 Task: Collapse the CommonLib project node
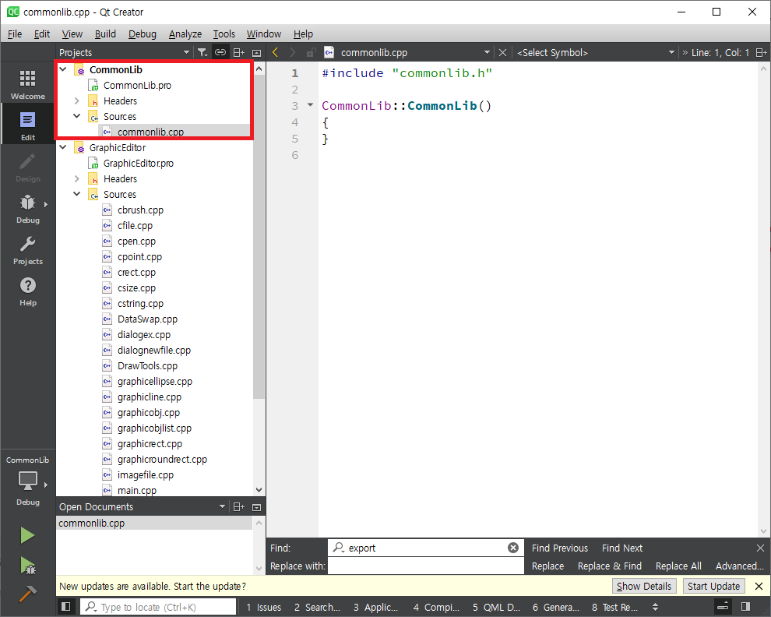pyautogui.click(x=63, y=69)
